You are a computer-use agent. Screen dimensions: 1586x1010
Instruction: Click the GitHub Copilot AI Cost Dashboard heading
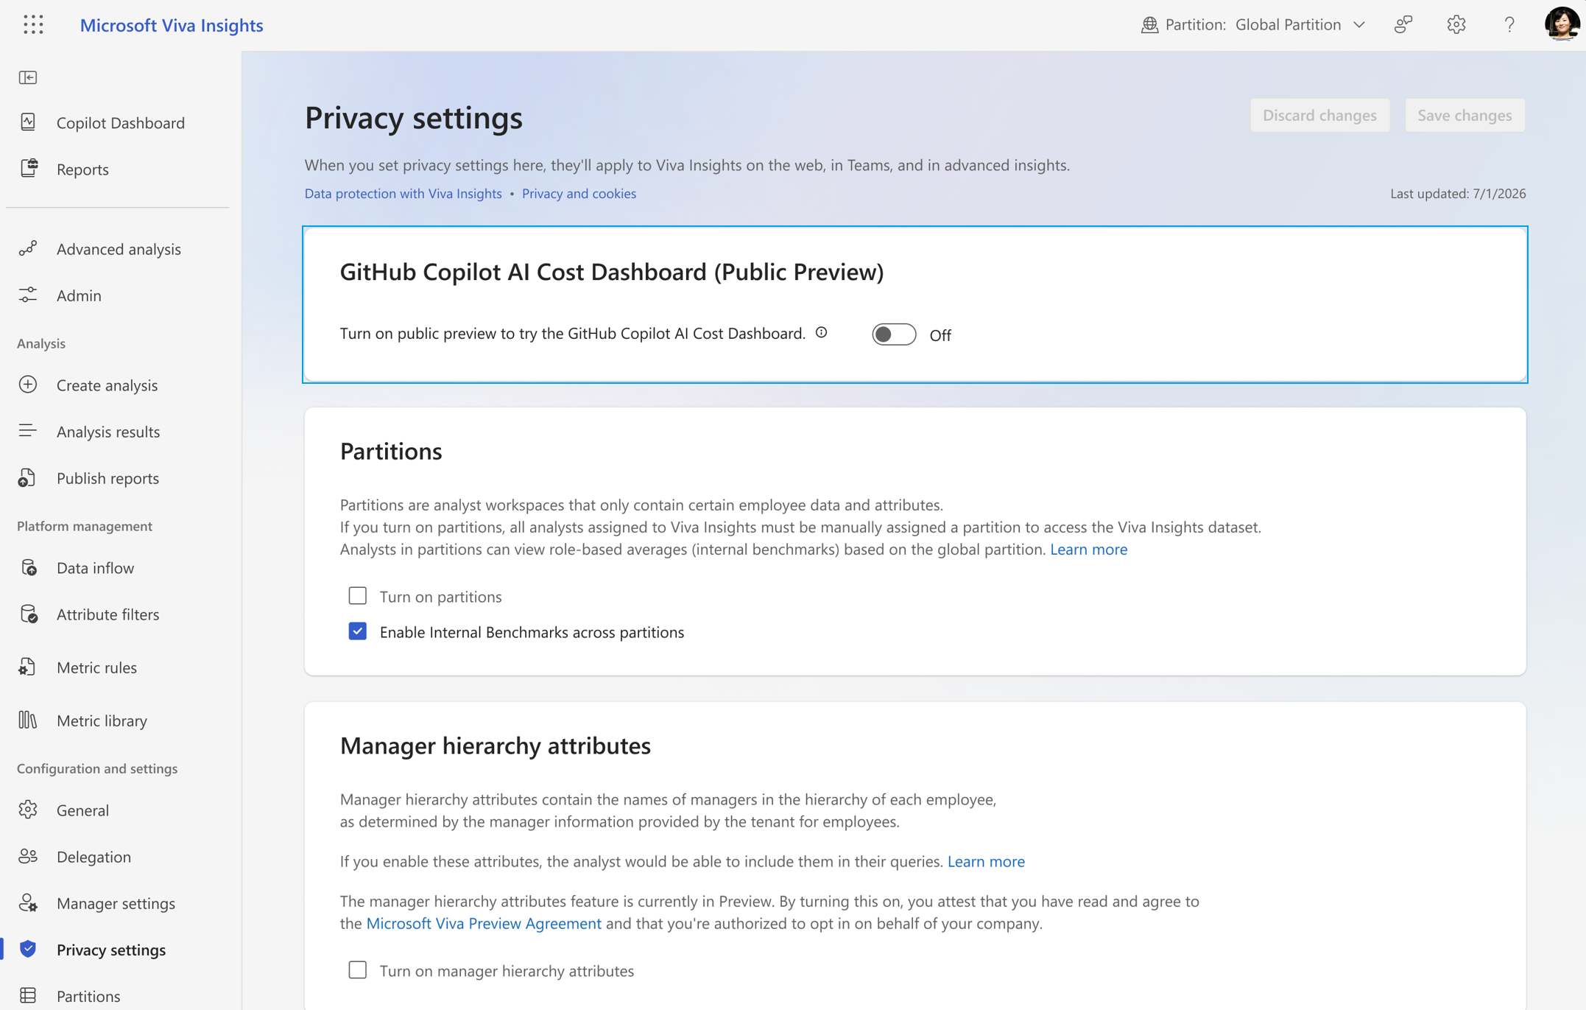click(x=612, y=272)
